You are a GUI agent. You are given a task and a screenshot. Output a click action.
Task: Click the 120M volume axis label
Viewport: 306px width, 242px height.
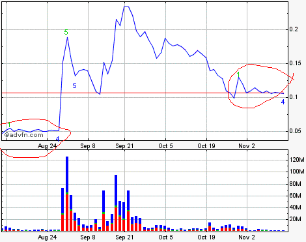[297, 160]
